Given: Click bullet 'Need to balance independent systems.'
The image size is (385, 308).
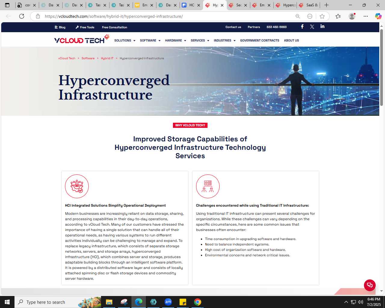Looking at the screenshot, I should pos(237,244).
